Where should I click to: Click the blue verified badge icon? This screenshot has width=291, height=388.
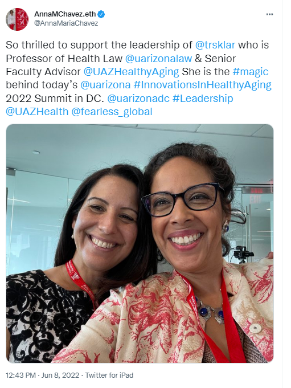click(x=101, y=14)
